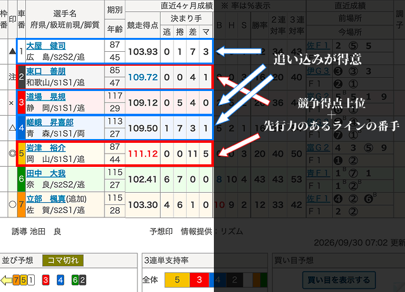Click red car 3 badge in 並び予想
405x292 pixels.
46,280
